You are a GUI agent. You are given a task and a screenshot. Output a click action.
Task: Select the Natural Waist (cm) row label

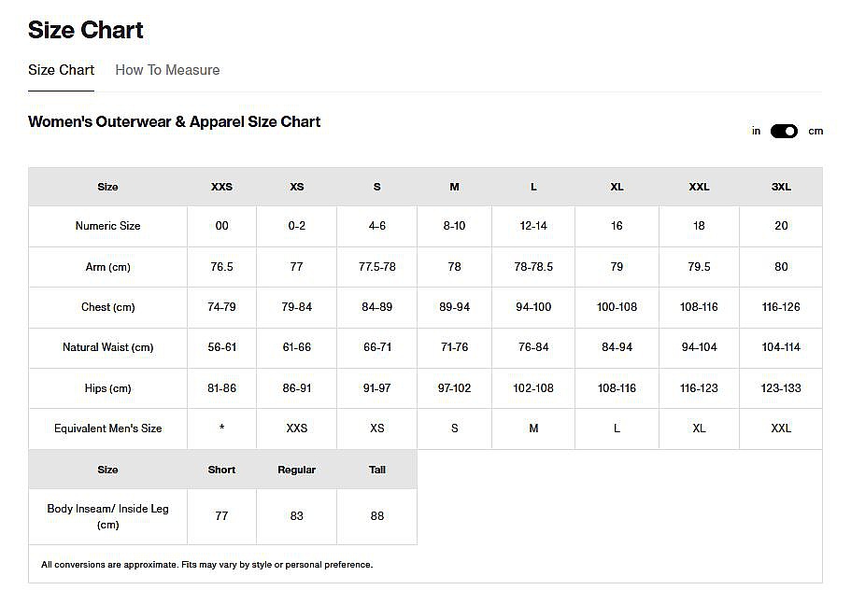(x=107, y=347)
